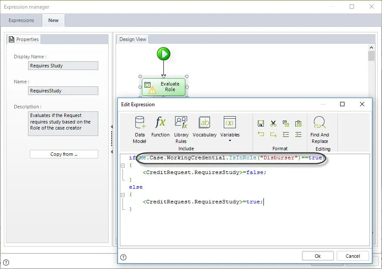
Task: Click the 'else' keyword in code
Action: (x=136, y=187)
